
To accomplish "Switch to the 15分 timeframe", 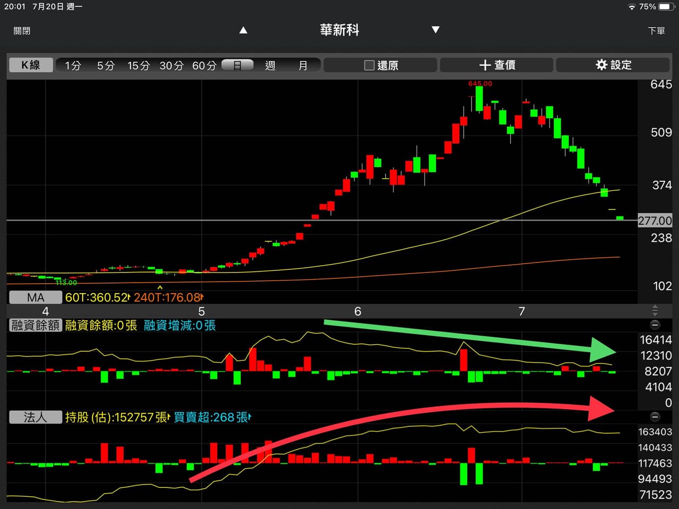I will pyautogui.click(x=138, y=65).
